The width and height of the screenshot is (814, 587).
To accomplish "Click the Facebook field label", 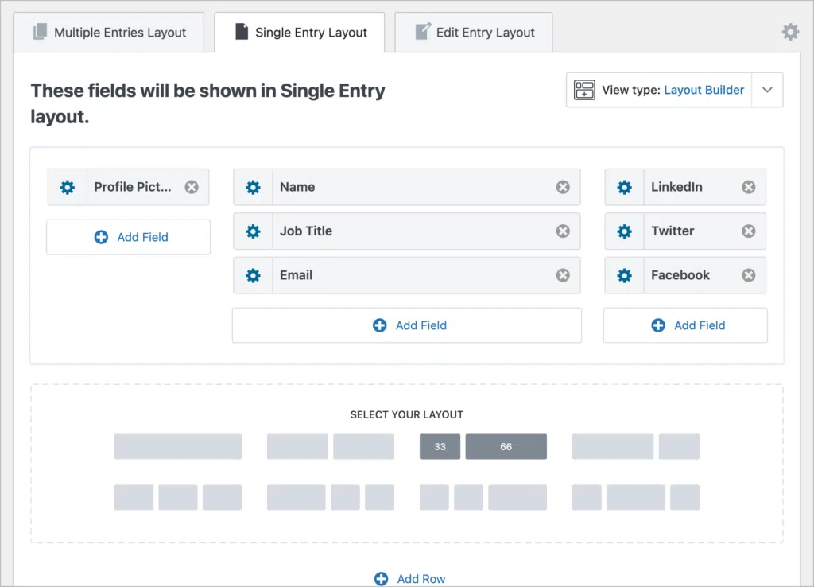I will click(x=680, y=275).
